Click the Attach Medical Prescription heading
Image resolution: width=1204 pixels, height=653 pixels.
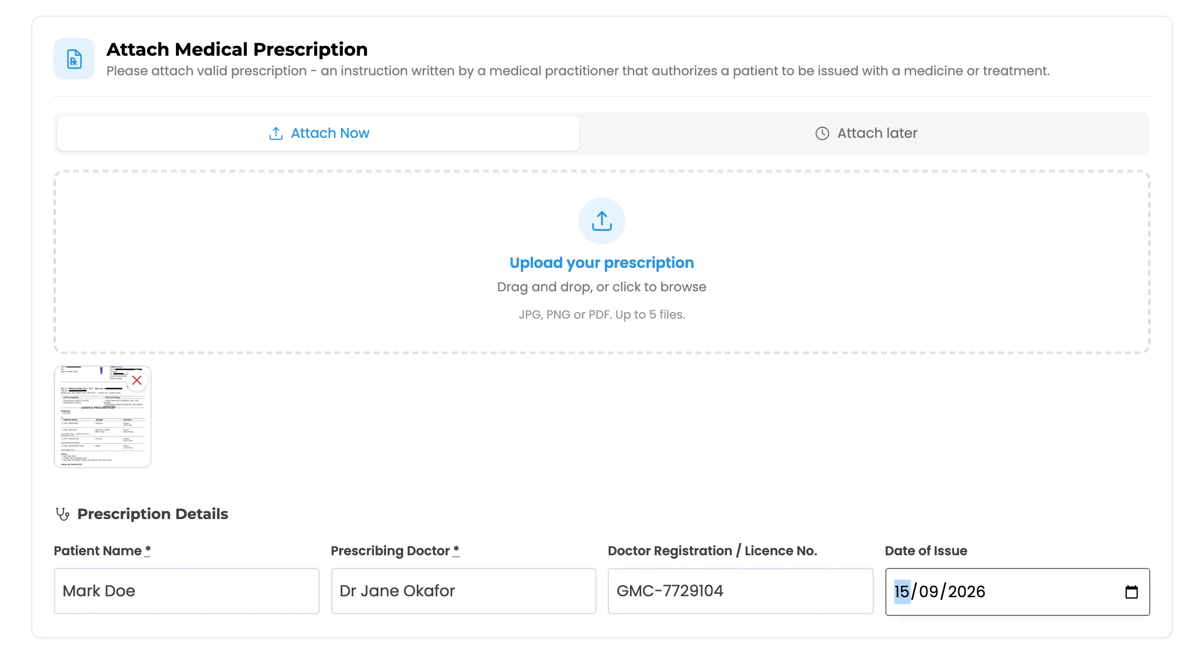tap(237, 49)
